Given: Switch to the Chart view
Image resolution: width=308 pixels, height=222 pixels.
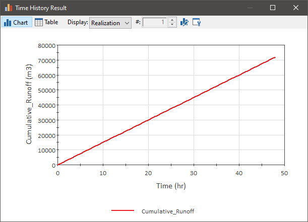Looking at the screenshot, I should pos(17,22).
